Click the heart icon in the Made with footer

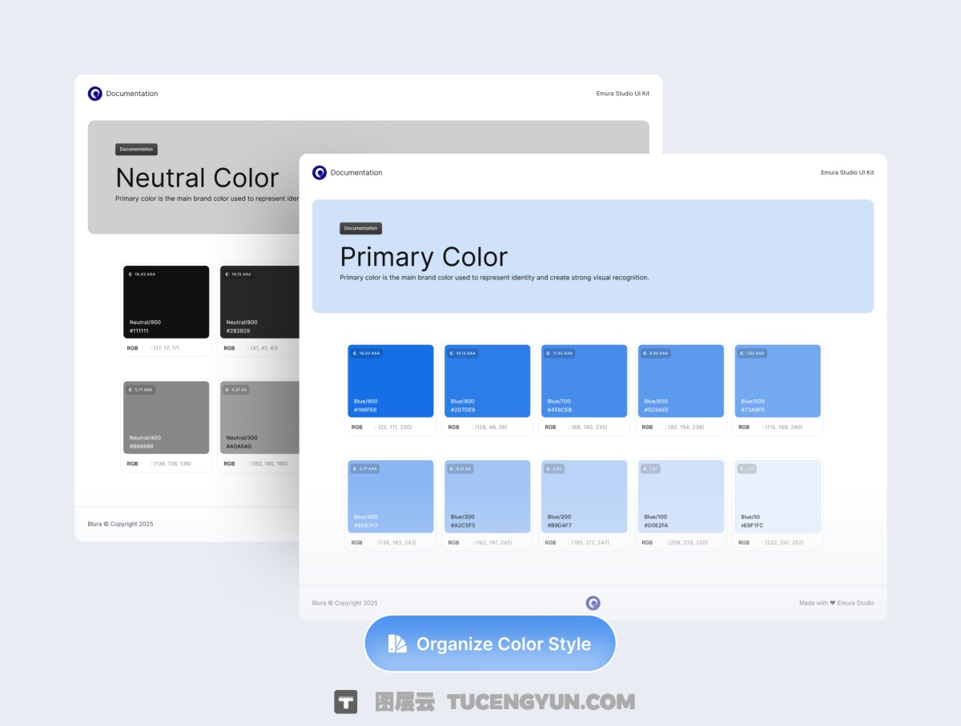click(x=832, y=603)
